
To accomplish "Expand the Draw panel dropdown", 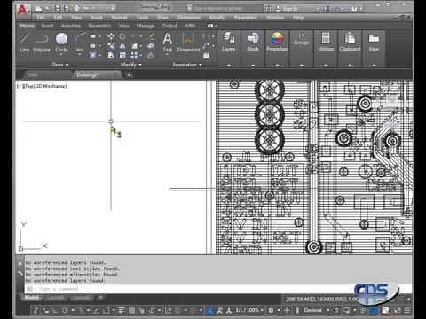I will tap(60, 65).
